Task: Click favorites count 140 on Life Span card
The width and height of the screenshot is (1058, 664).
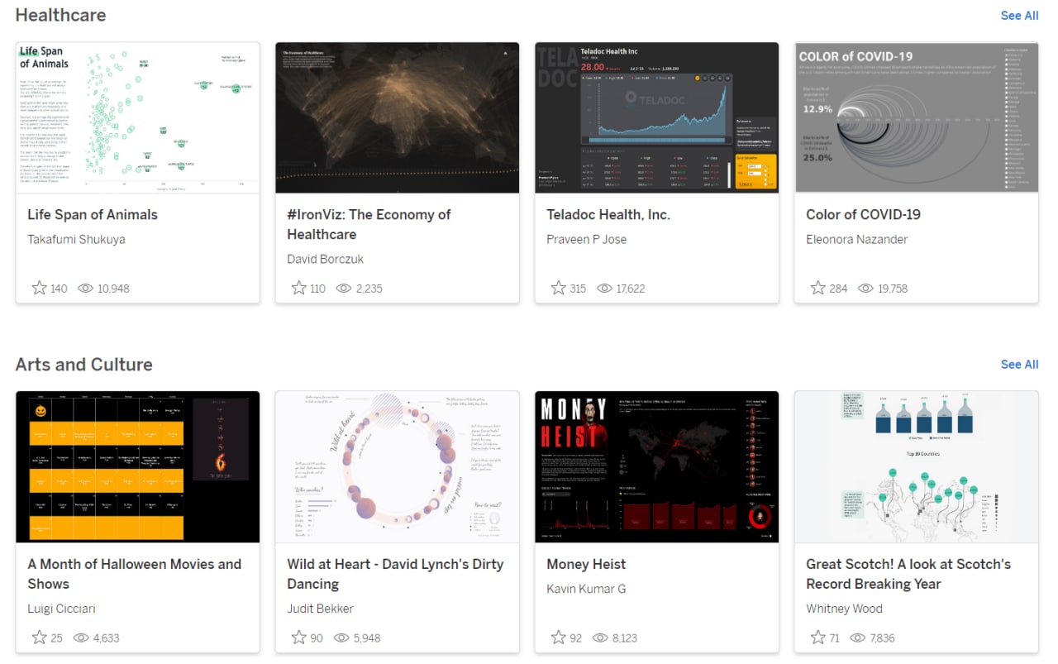Action: 59,289
